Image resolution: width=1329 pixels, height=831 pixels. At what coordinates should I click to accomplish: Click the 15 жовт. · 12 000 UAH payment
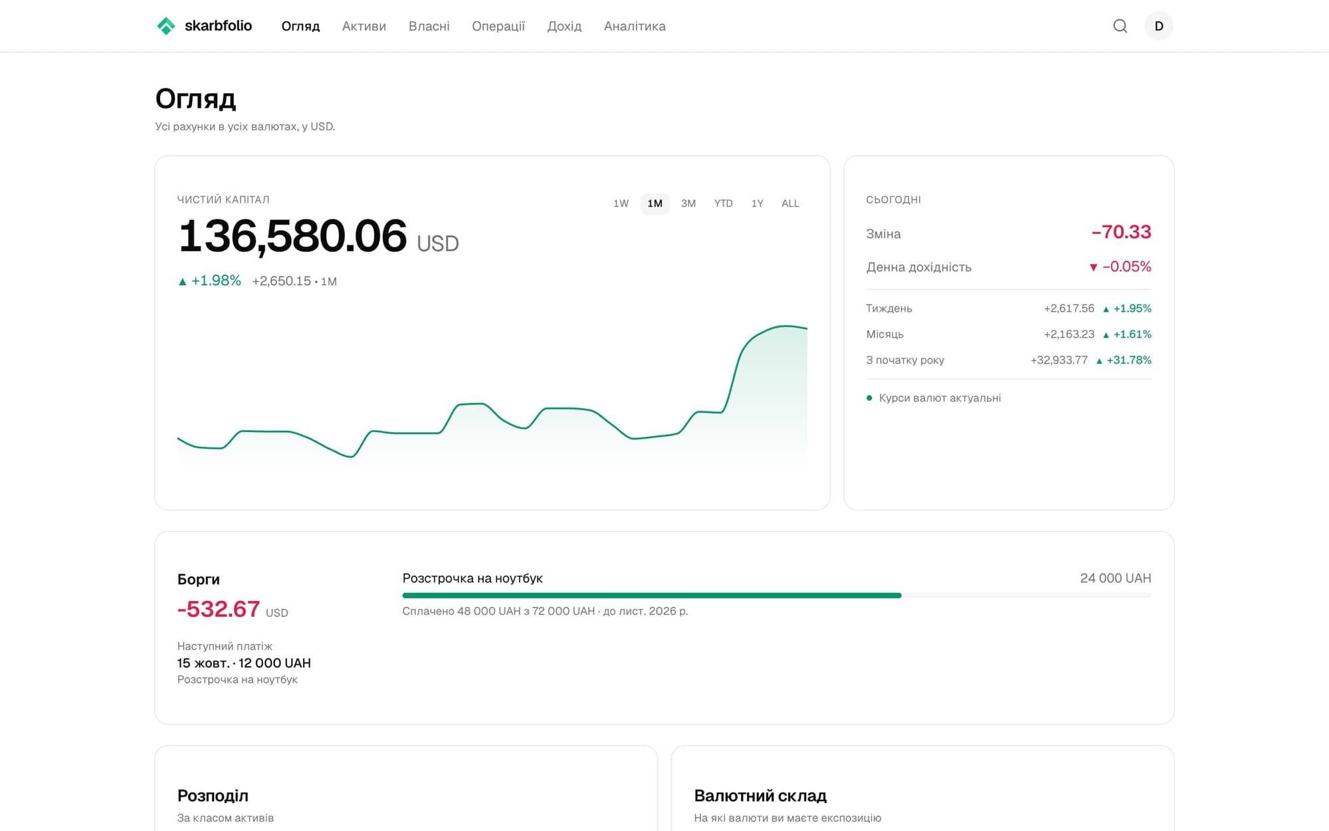pyautogui.click(x=244, y=663)
